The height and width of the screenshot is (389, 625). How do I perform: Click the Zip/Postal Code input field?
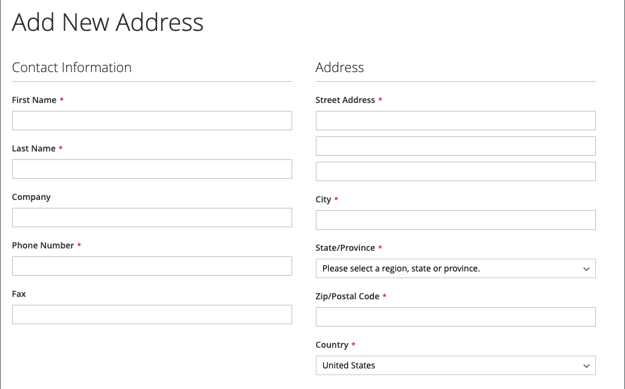pos(455,316)
